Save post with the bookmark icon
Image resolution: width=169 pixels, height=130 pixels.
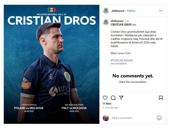click(x=161, y=98)
